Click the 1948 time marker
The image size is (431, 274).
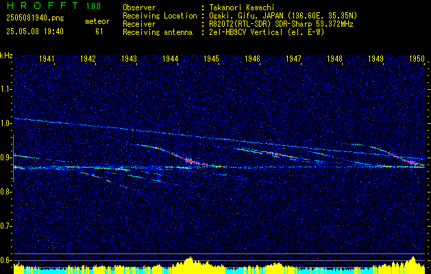[334, 58]
